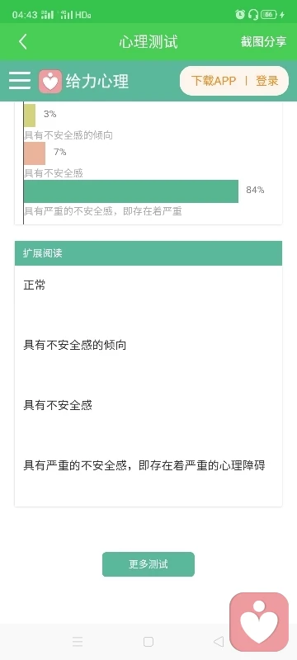The width and height of the screenshot is (297, 660).
Task: Click the 登录 login link
Action: (x=267, y=81)
